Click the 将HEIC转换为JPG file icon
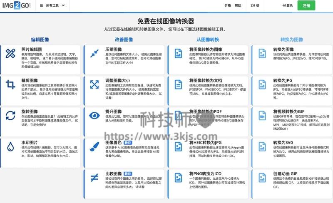333x203 pixels. (178, 146)
